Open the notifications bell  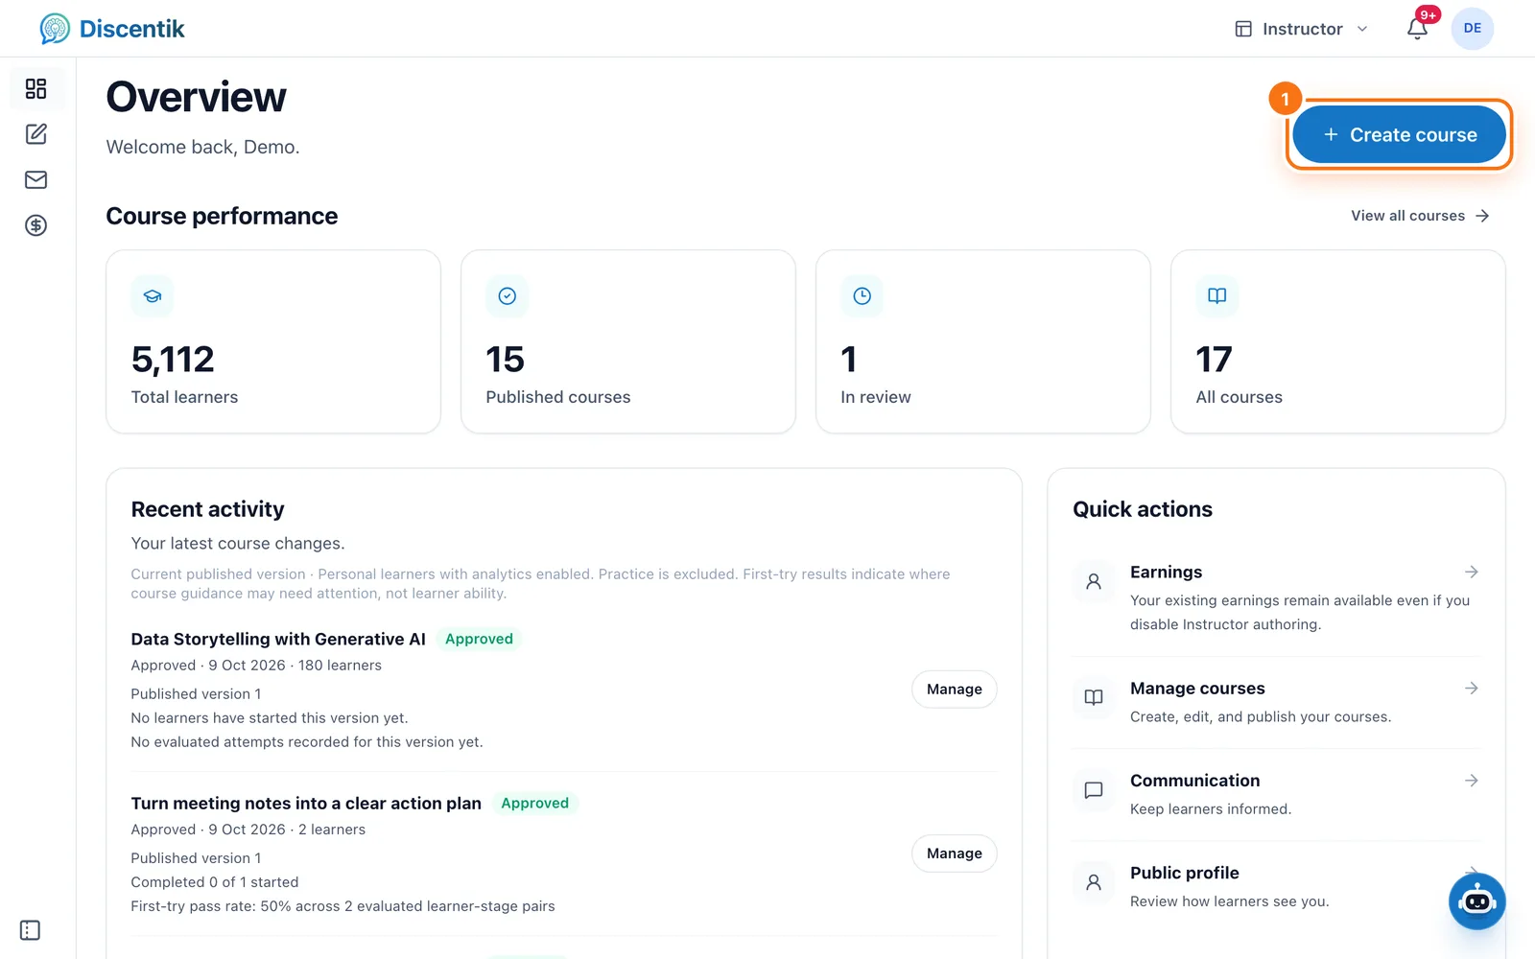[x=1417, y=29]
